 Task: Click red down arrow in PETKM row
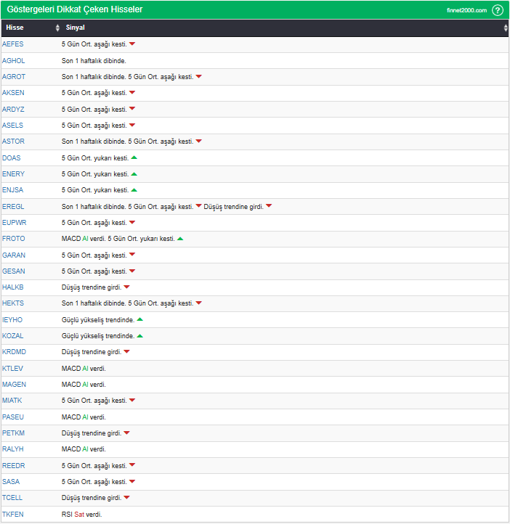pyautogui.click(x=126, y=433)
